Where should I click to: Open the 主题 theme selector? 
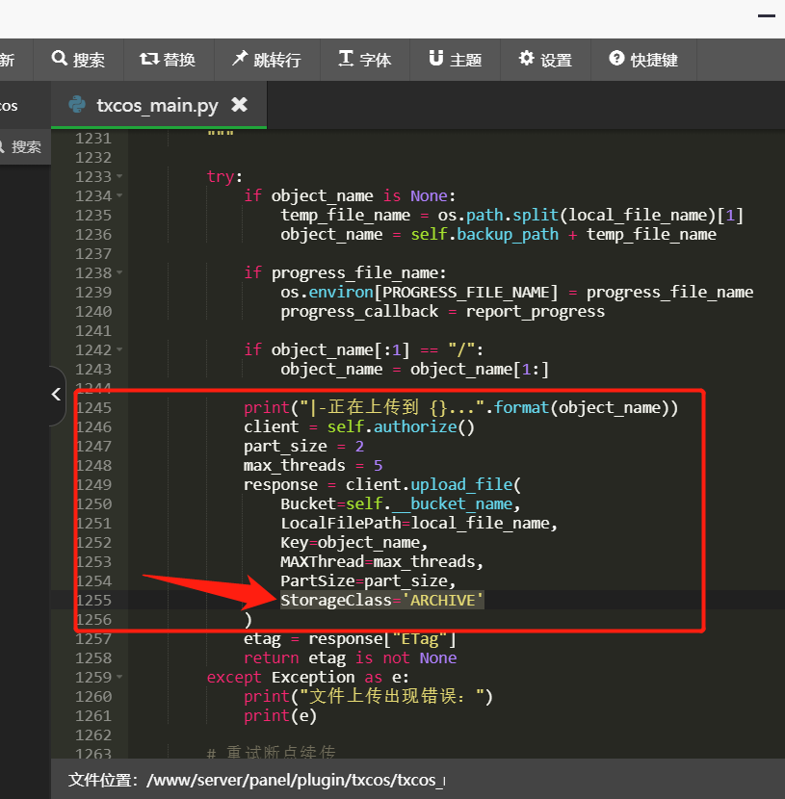click(x=455, y=60)
